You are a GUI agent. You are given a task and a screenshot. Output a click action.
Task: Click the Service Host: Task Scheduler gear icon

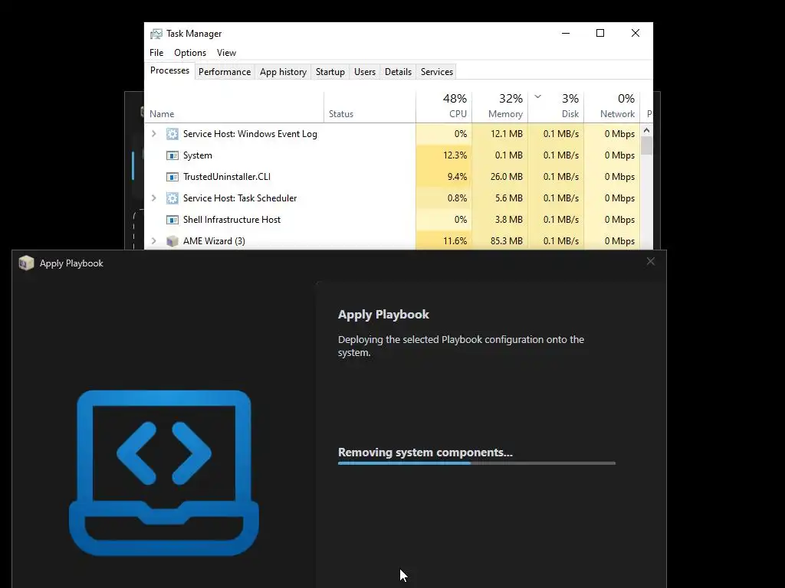172,198
